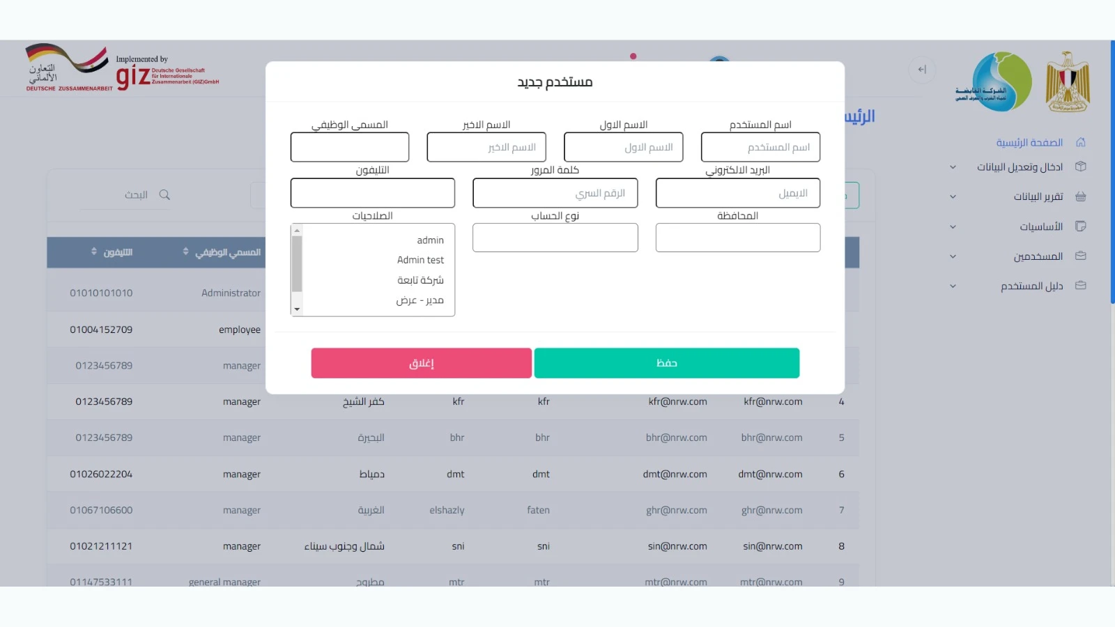Open تقرير البيانات menu item
1115x627 pixels.
(1038, 196)
